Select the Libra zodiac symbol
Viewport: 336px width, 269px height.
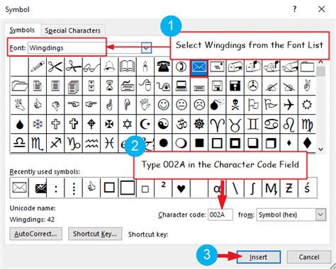pyautogui.click(x=19, y=143)
